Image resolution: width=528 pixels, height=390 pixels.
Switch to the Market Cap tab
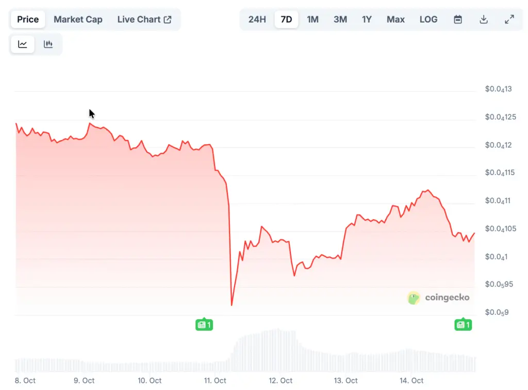tap(78, 20)
